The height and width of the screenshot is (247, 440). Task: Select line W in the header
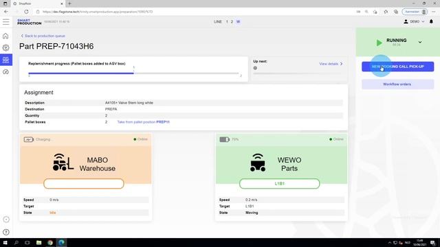238,21
